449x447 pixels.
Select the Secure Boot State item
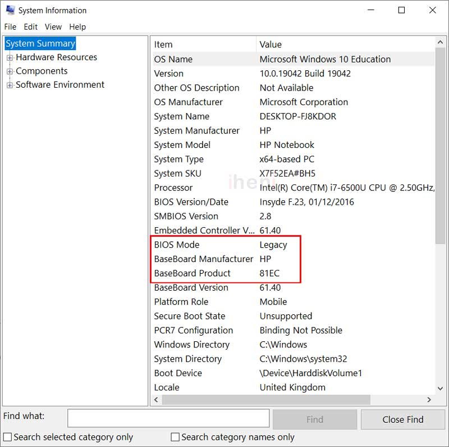click(190, 316)
